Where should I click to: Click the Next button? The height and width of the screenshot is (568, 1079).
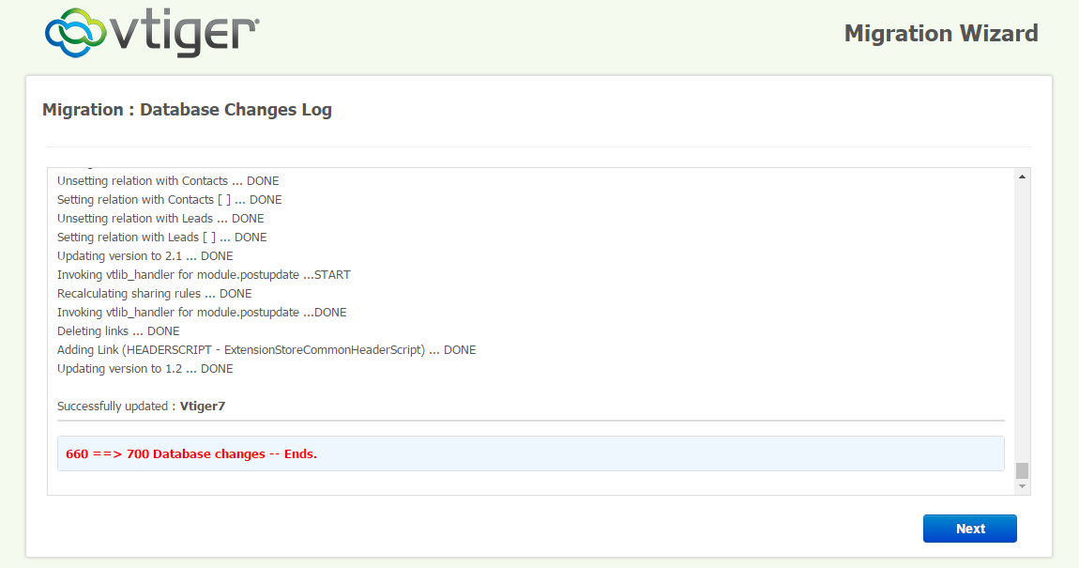tap(969, 529)
